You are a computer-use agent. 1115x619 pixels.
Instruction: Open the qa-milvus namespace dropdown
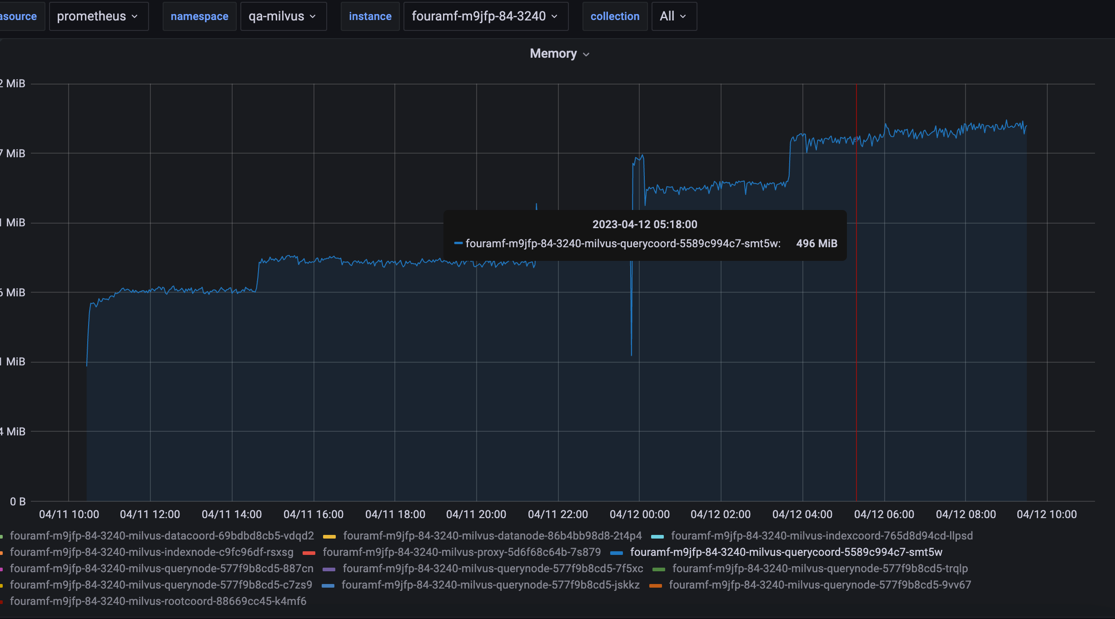tap(283, 16)
